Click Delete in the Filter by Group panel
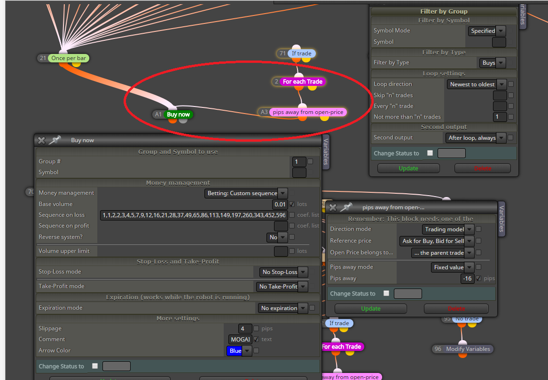The image size is (548, 380). (x=482, y=168)
